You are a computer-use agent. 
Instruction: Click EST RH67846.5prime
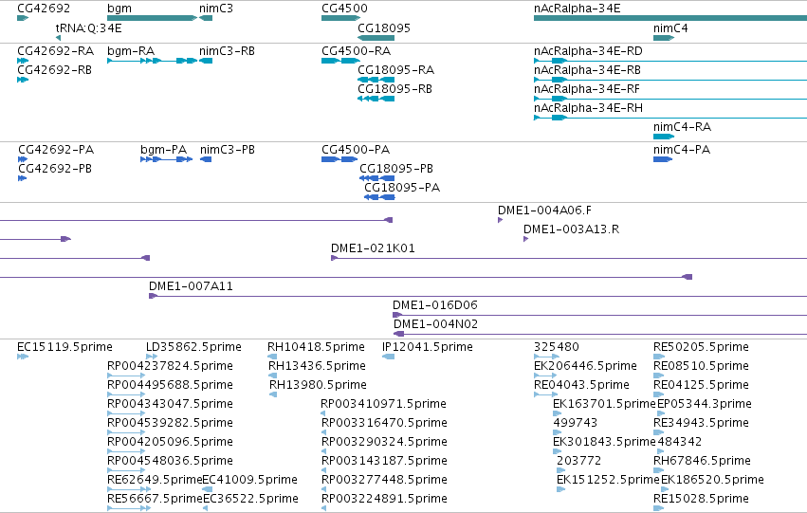coord(702,462)
